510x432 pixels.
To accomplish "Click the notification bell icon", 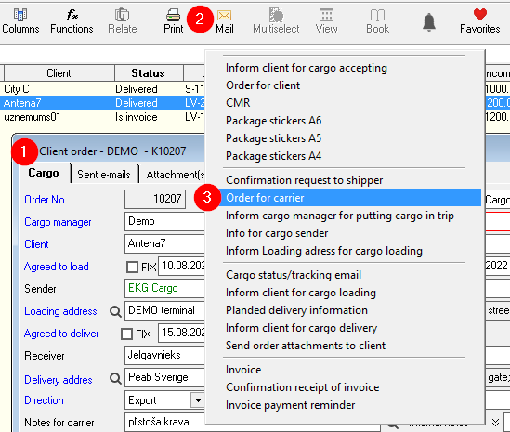I will (x=429, y=22).
